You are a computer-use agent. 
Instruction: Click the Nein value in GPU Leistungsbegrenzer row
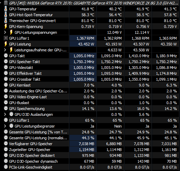118,126
